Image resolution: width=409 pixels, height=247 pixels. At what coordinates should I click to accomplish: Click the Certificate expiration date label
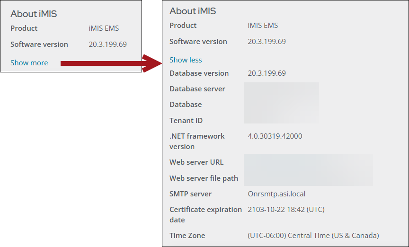[x=205, y=215]
